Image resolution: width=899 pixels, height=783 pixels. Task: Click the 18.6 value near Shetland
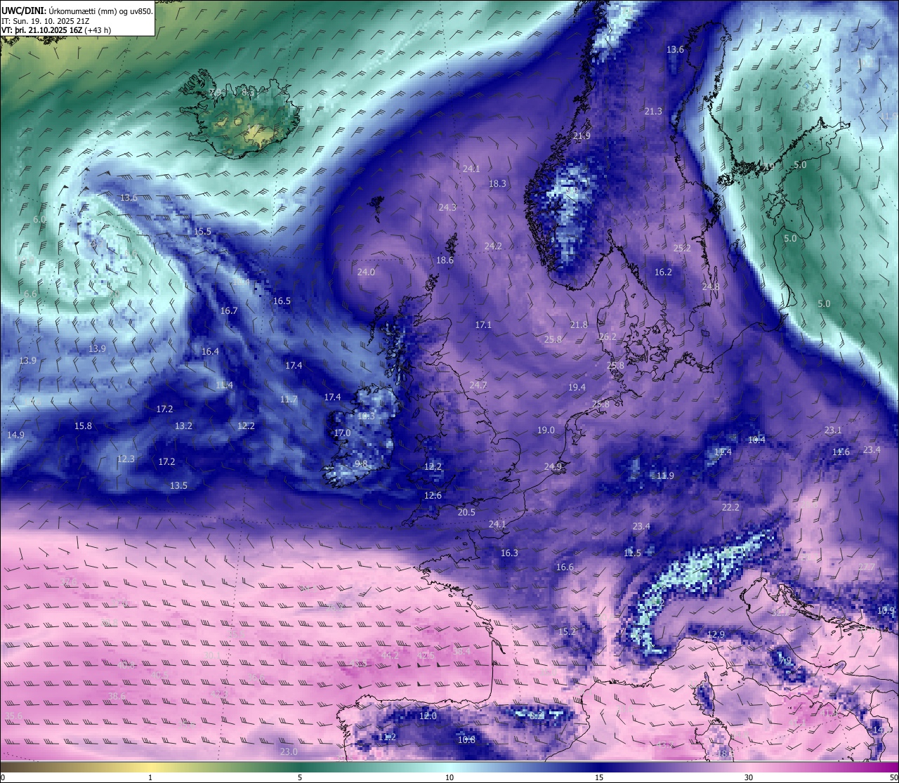click(x=445, y=260)
